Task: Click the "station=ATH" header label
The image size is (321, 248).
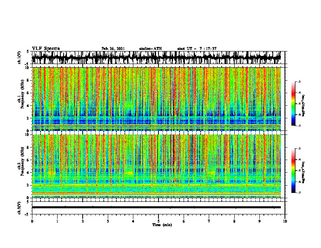Action: point(150,49)
